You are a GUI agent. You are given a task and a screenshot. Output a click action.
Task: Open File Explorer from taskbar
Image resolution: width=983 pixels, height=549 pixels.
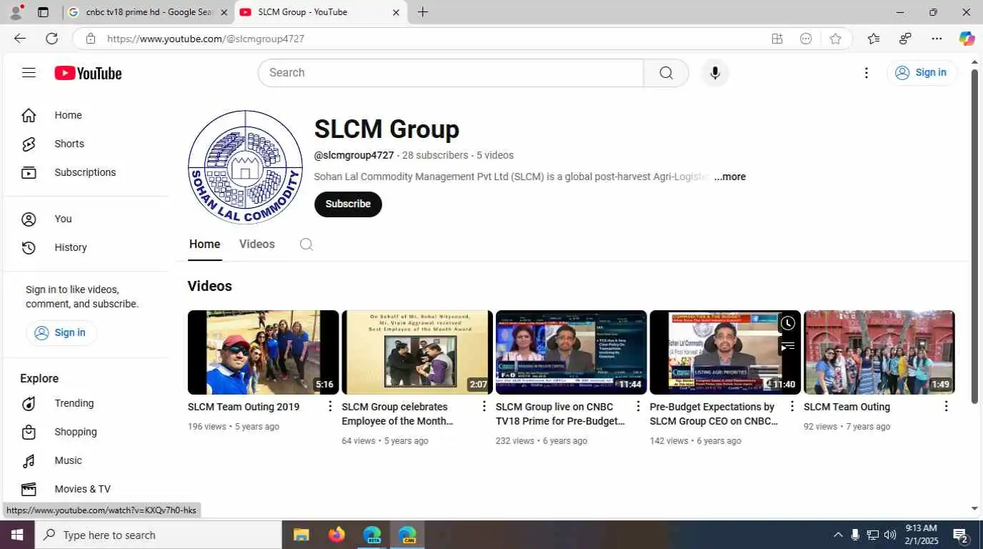[301, 535]
